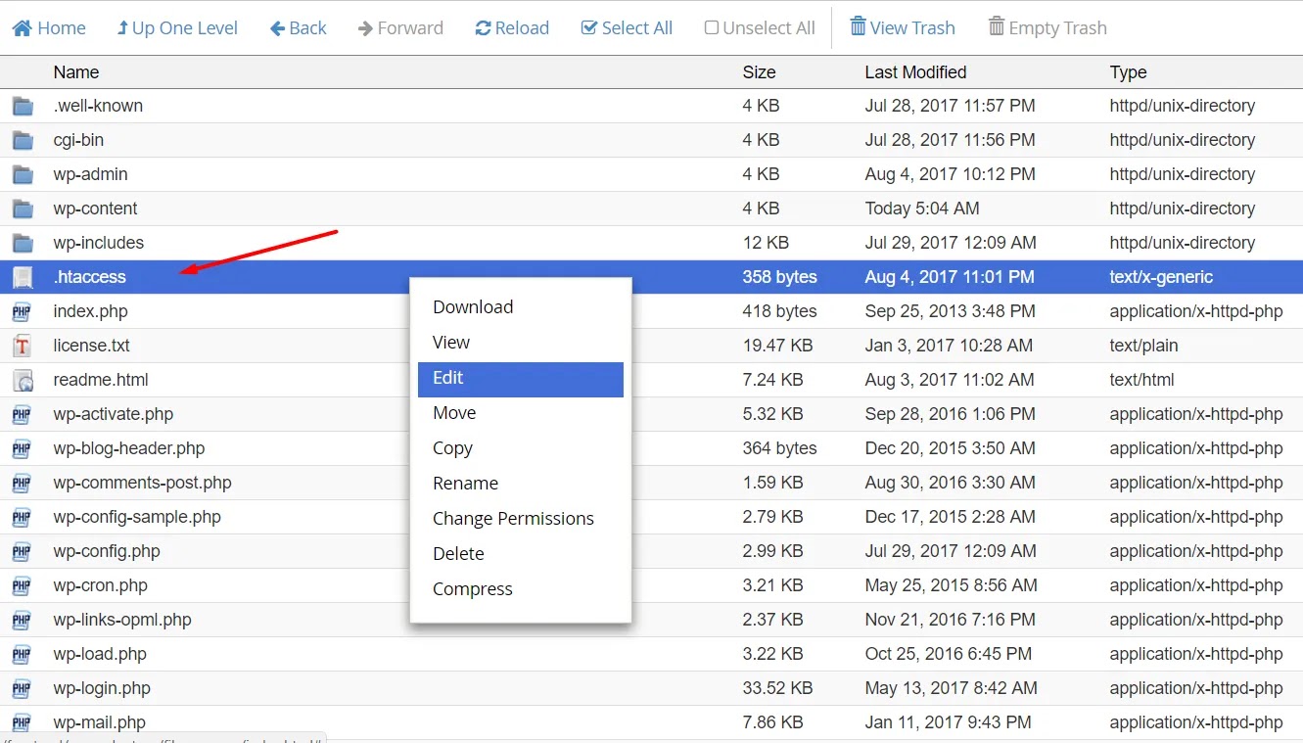Click the wp-admin folder icon
The width and height of the screenshot is (1303, 743).
pyautogui.click(x=23, y=174)
